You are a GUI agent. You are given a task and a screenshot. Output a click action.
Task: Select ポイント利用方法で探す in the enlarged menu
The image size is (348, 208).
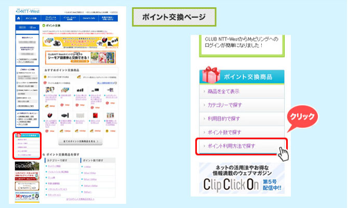pos(242,146)
